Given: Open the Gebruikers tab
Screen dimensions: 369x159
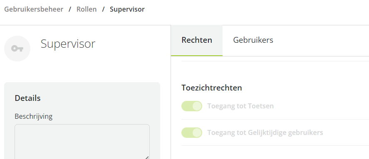Looking at the screenshot, I should (253, 40).
